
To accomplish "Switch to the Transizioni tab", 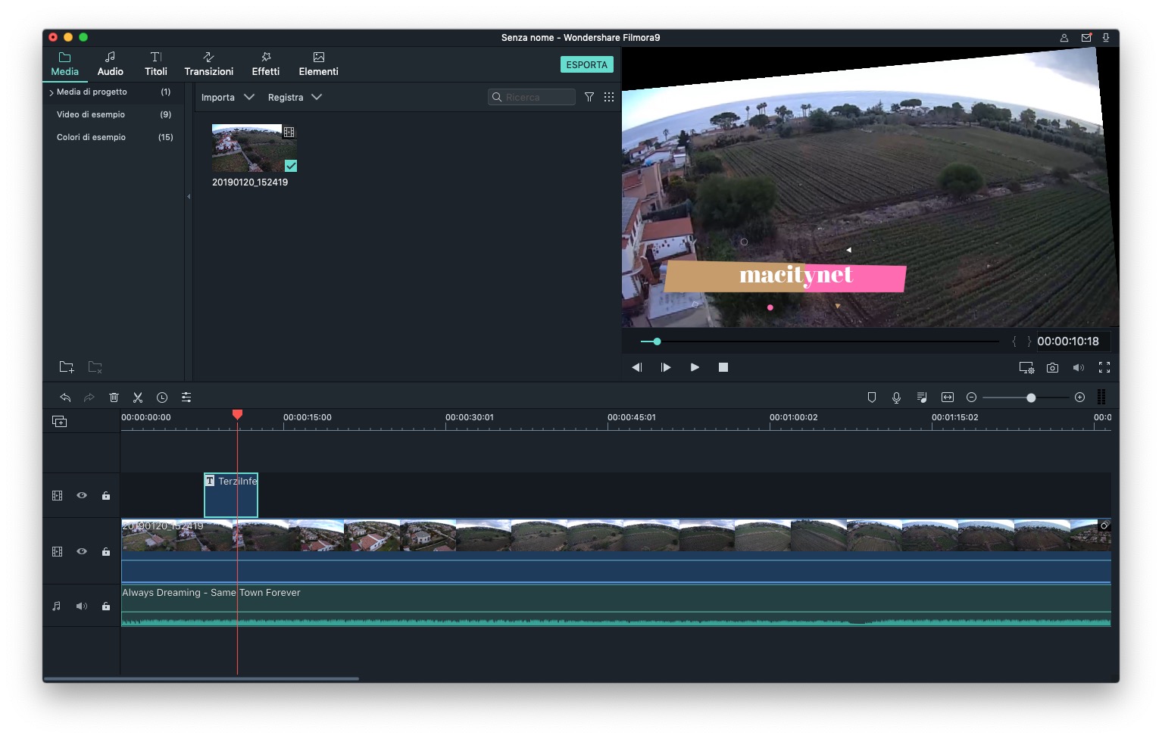I will (208, 64).
